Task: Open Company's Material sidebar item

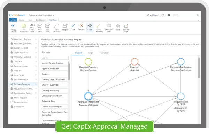Action: point(23,57)
